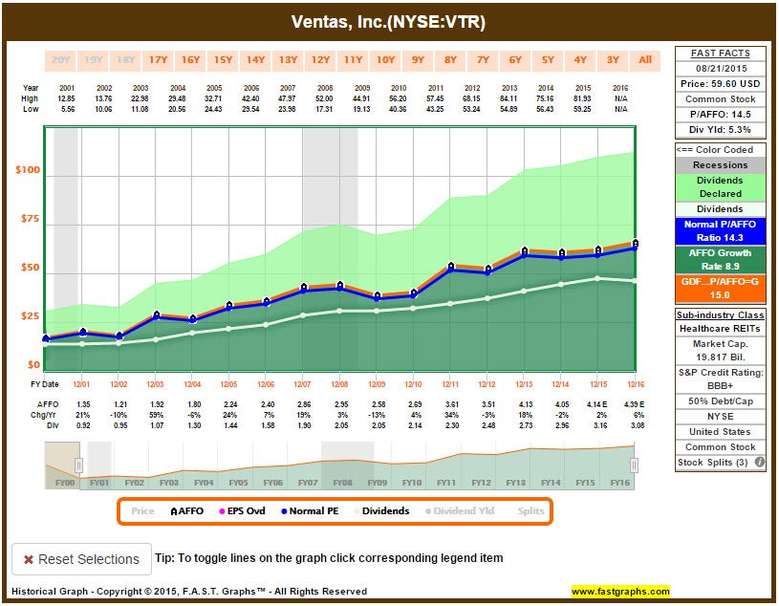Show All years tab
Viewport: 779px width, 606px height.
645,60
